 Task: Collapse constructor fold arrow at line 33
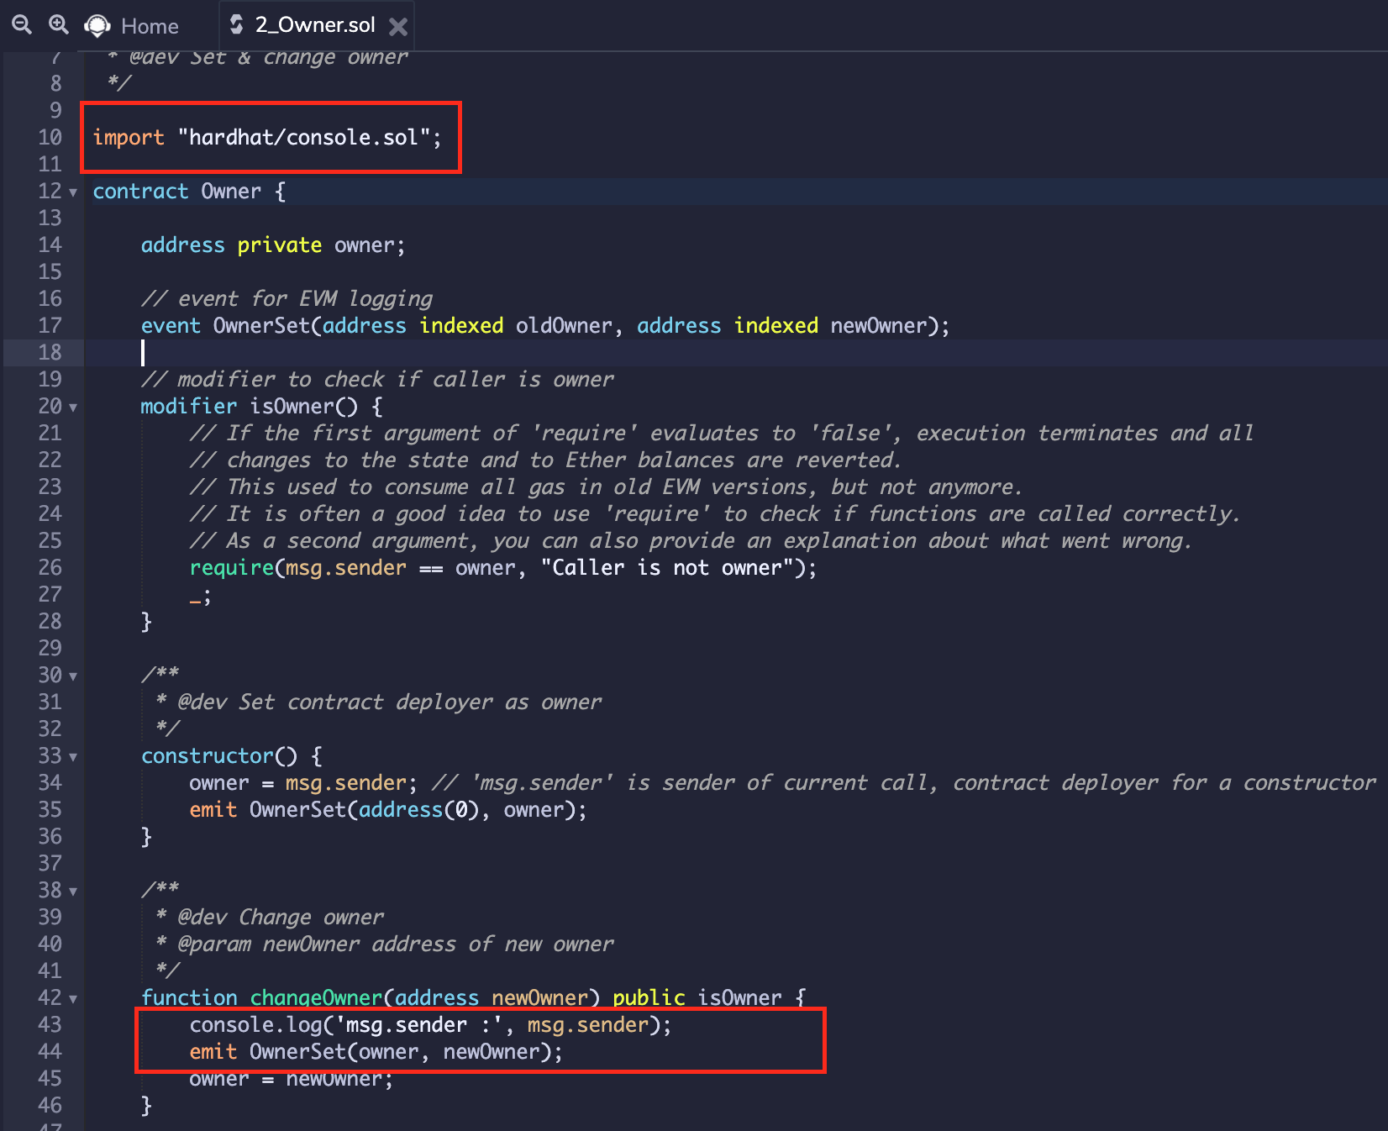pyautogui.click(x=73, y=757)
